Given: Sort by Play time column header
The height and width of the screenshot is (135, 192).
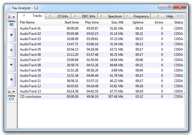Looking at the screenshot, I should coord(90,22).
